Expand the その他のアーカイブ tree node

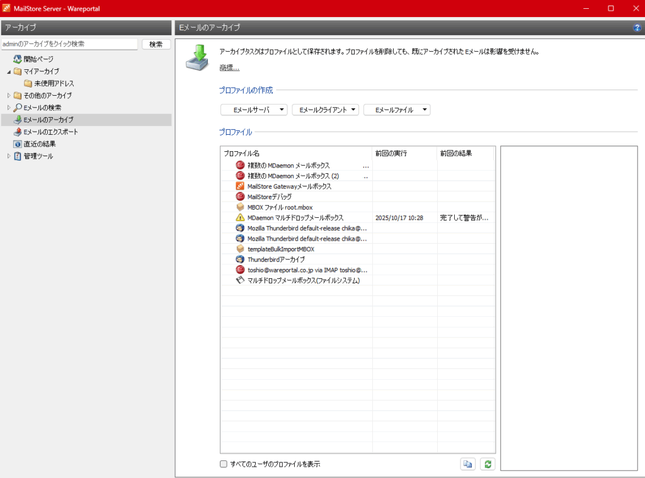point(9,96)
